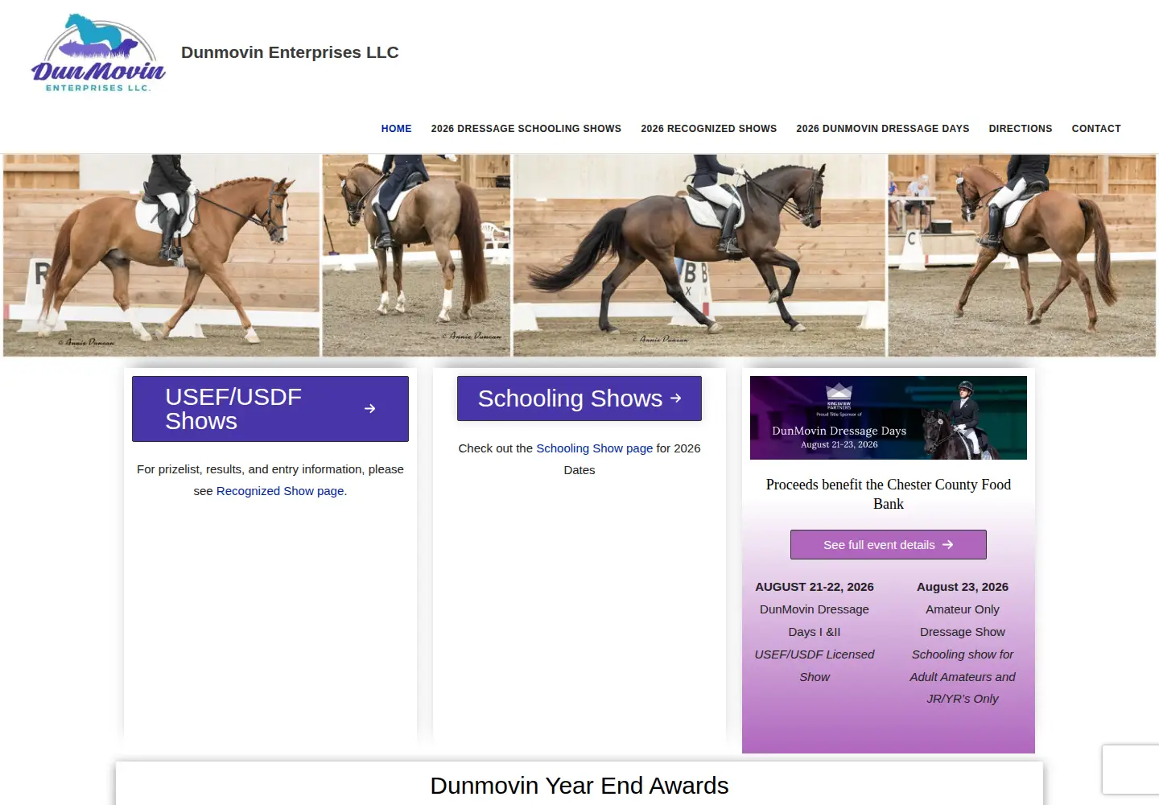The height and width of the screenshot is (805, 1159).
Task: Open the Home menu item
Action: click(396, 129)
